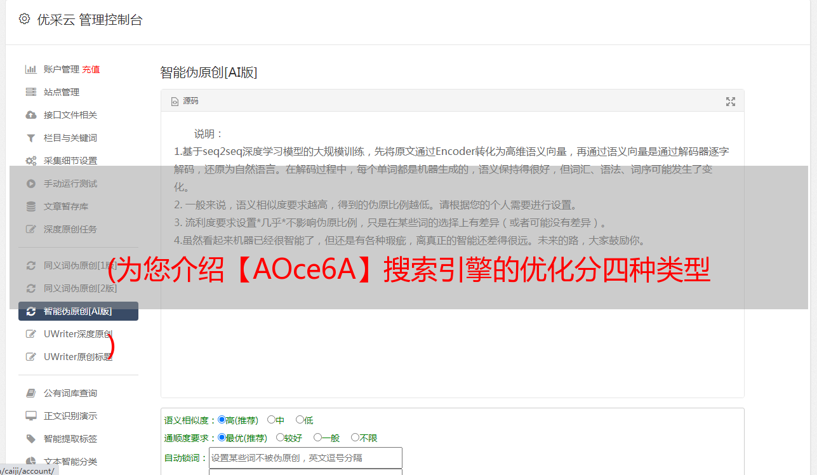Click the 站点管理 server icon

(30, 92)
